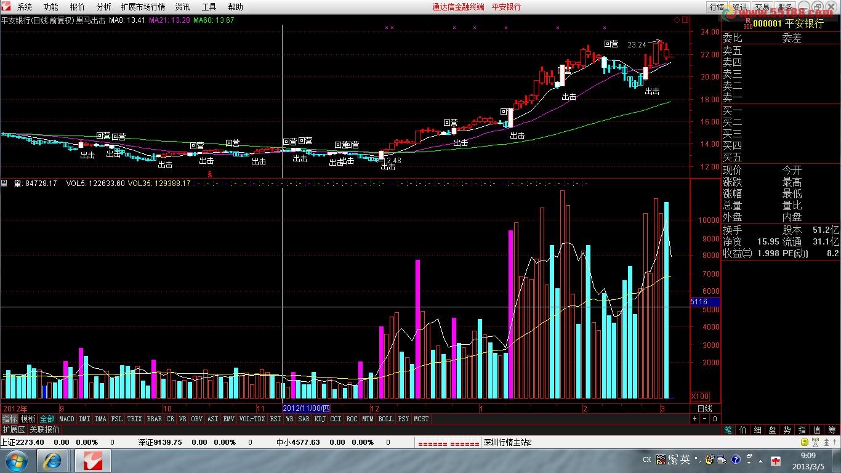Select the 筹 tab in the quote panel
The image size is (841, 473).
click(832, 430)
